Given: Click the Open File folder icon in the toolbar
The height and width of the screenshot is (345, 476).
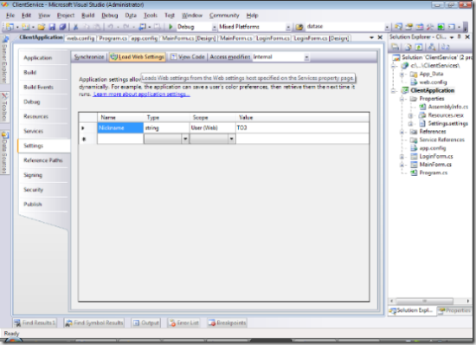Looking at the screenshot, I should [x=42, y=27].
